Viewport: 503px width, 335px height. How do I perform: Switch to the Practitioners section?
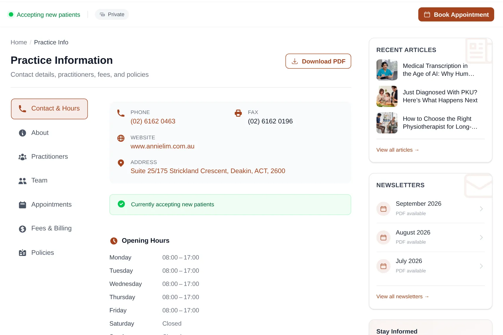49,157
